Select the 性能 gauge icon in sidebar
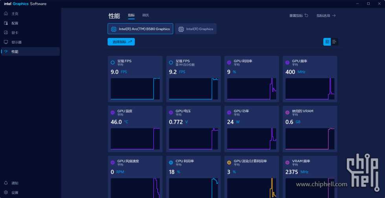The width and height of the screenshot is (385, 198). [x=6, y=51]
